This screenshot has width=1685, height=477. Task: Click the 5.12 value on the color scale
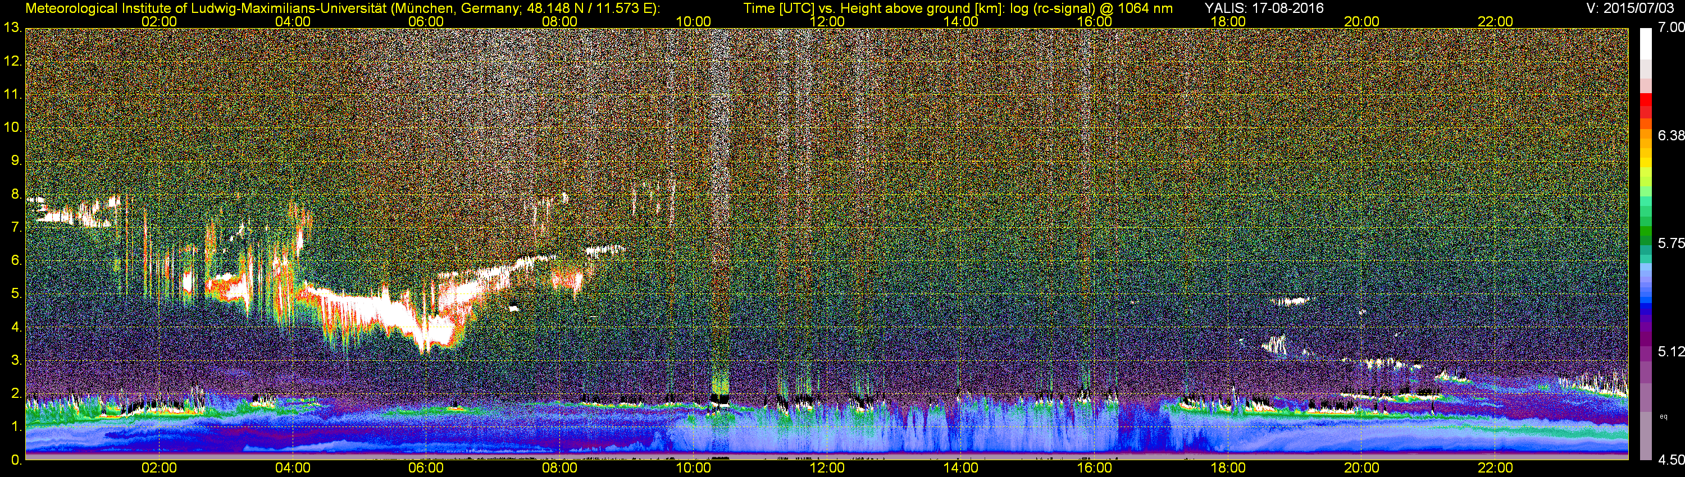point(1672,351)
